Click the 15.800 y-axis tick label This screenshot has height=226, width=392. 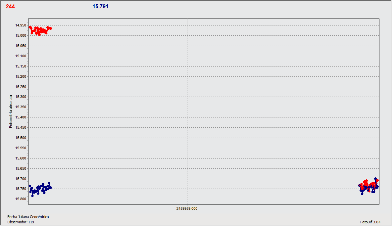(x=21, y=199)
